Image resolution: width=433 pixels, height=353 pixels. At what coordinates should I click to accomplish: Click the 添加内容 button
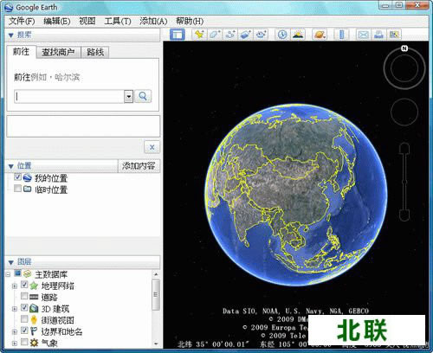tap(139, 166)
